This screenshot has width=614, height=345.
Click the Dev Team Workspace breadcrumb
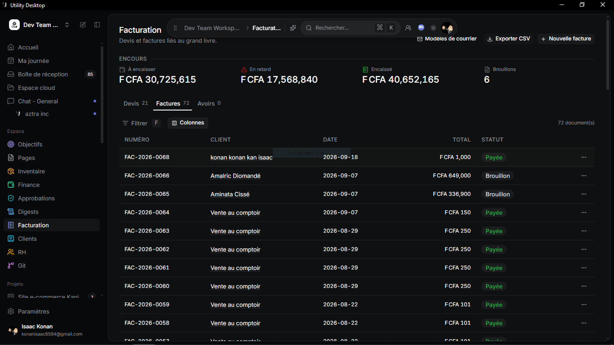(212, 28)
